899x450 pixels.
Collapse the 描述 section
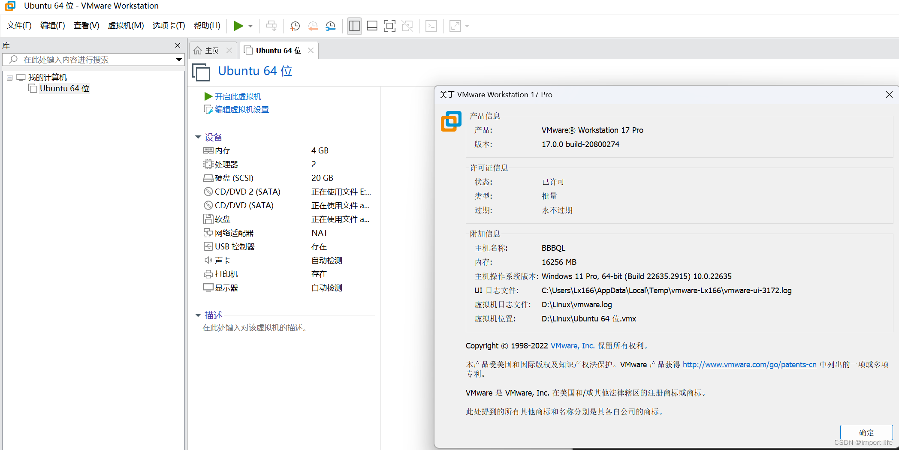(x=198, y=315)
